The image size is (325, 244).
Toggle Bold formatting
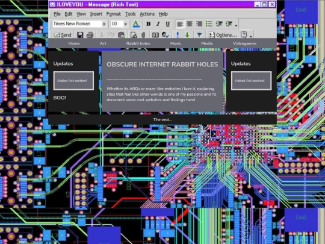pyautogui.click(x=149, y=24)
